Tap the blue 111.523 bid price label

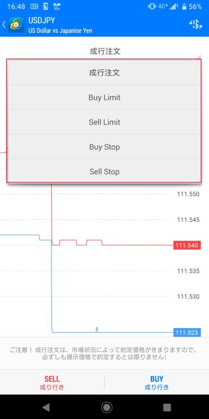187,333
